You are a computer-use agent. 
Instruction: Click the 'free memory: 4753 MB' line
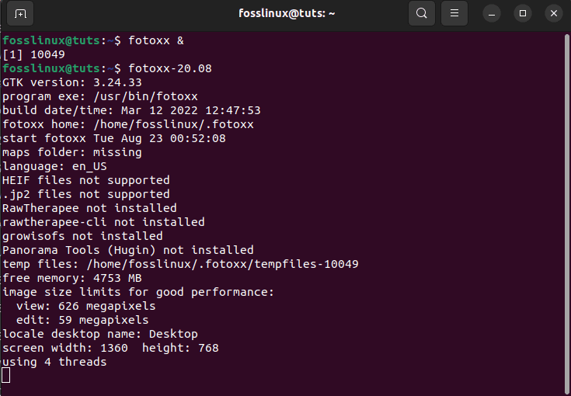point(72,278)
